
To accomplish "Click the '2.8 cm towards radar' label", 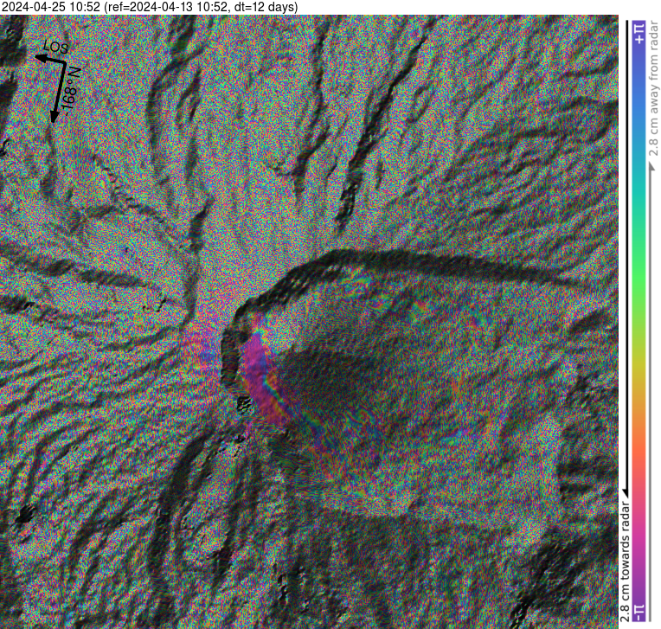I will pyautogui.click(x=626, y=562).
